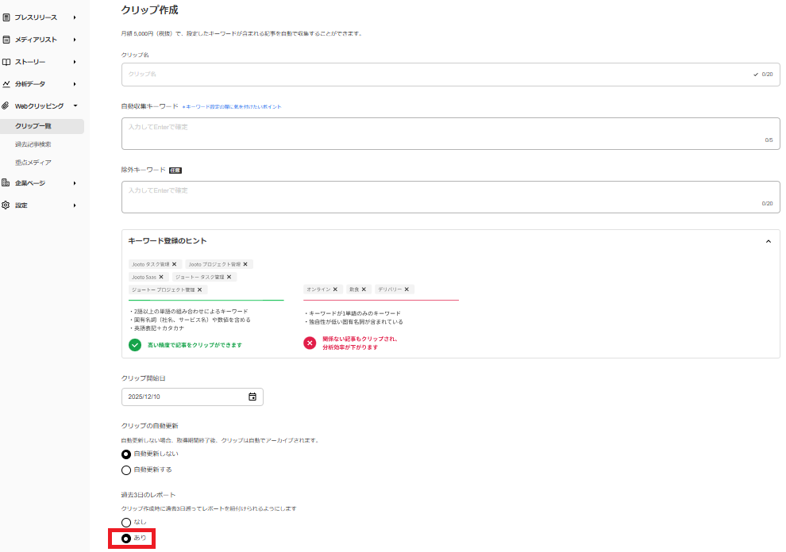The height and width of the screenshot is (552, 786).
Task: Remove the 'Jooto タスク管理' keyword tag
Action: 175,264
